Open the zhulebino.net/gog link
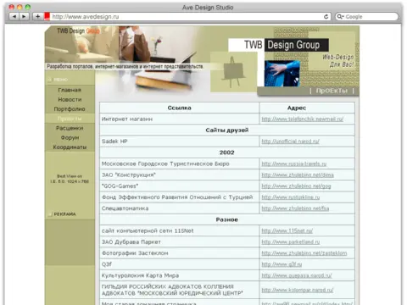 [x=296, y=186]
